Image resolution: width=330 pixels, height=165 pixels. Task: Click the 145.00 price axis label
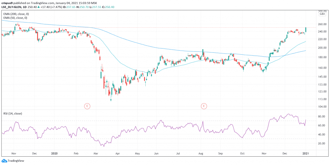(322, 77)
